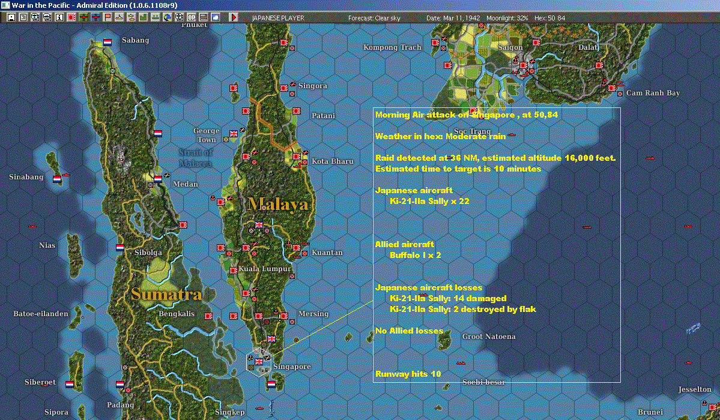Click the 'Date: Mar 11, 1942' status text

pos(453,18)
